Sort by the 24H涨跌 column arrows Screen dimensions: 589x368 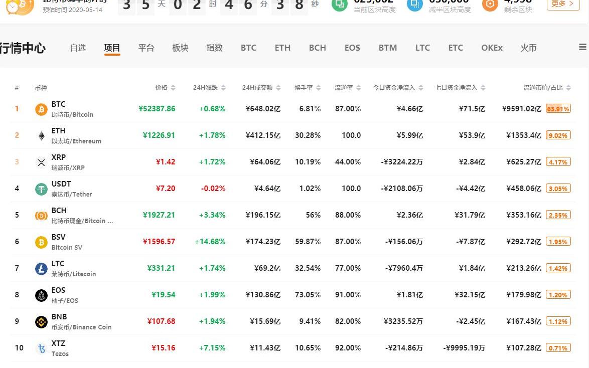coord(223,88)
